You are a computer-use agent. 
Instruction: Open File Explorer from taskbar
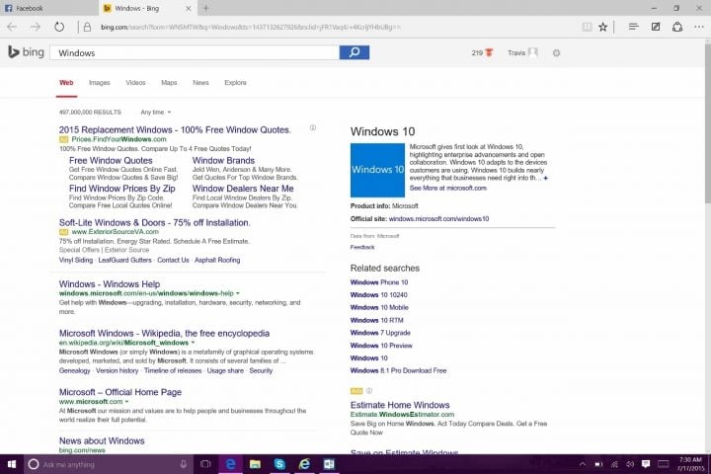(255, 464)
